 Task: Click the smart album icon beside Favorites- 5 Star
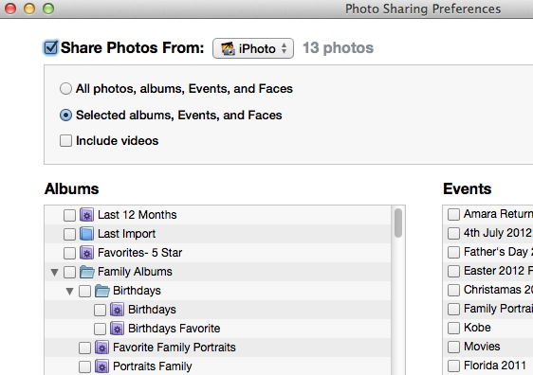pos(86,253)
